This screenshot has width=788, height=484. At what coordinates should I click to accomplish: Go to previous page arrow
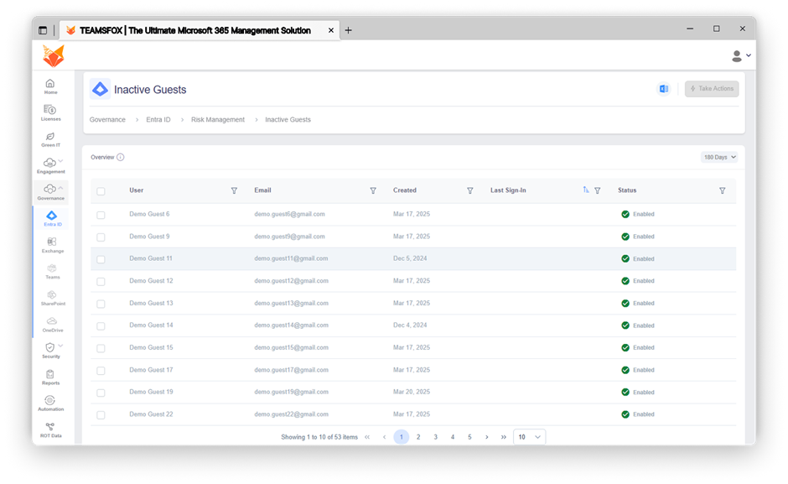tap(385, 437)
